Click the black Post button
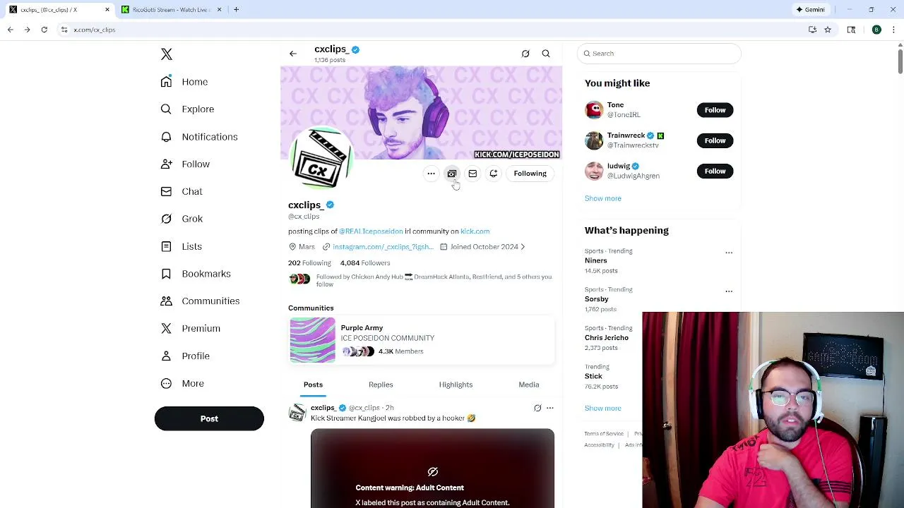This screenshot has height=508, width=904. click(209, 418)
